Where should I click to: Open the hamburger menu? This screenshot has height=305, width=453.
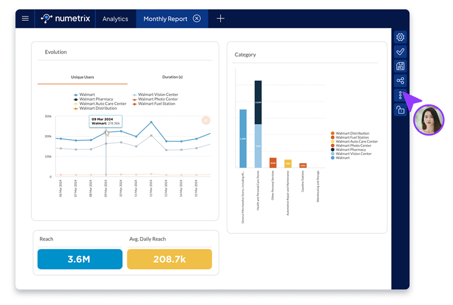[25, 19]
